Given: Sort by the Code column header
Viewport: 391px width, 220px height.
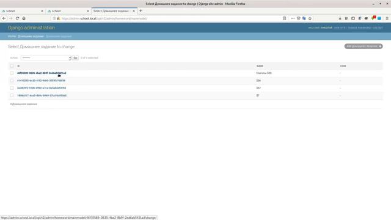Looking at the screenshot, I should (343, 66).
